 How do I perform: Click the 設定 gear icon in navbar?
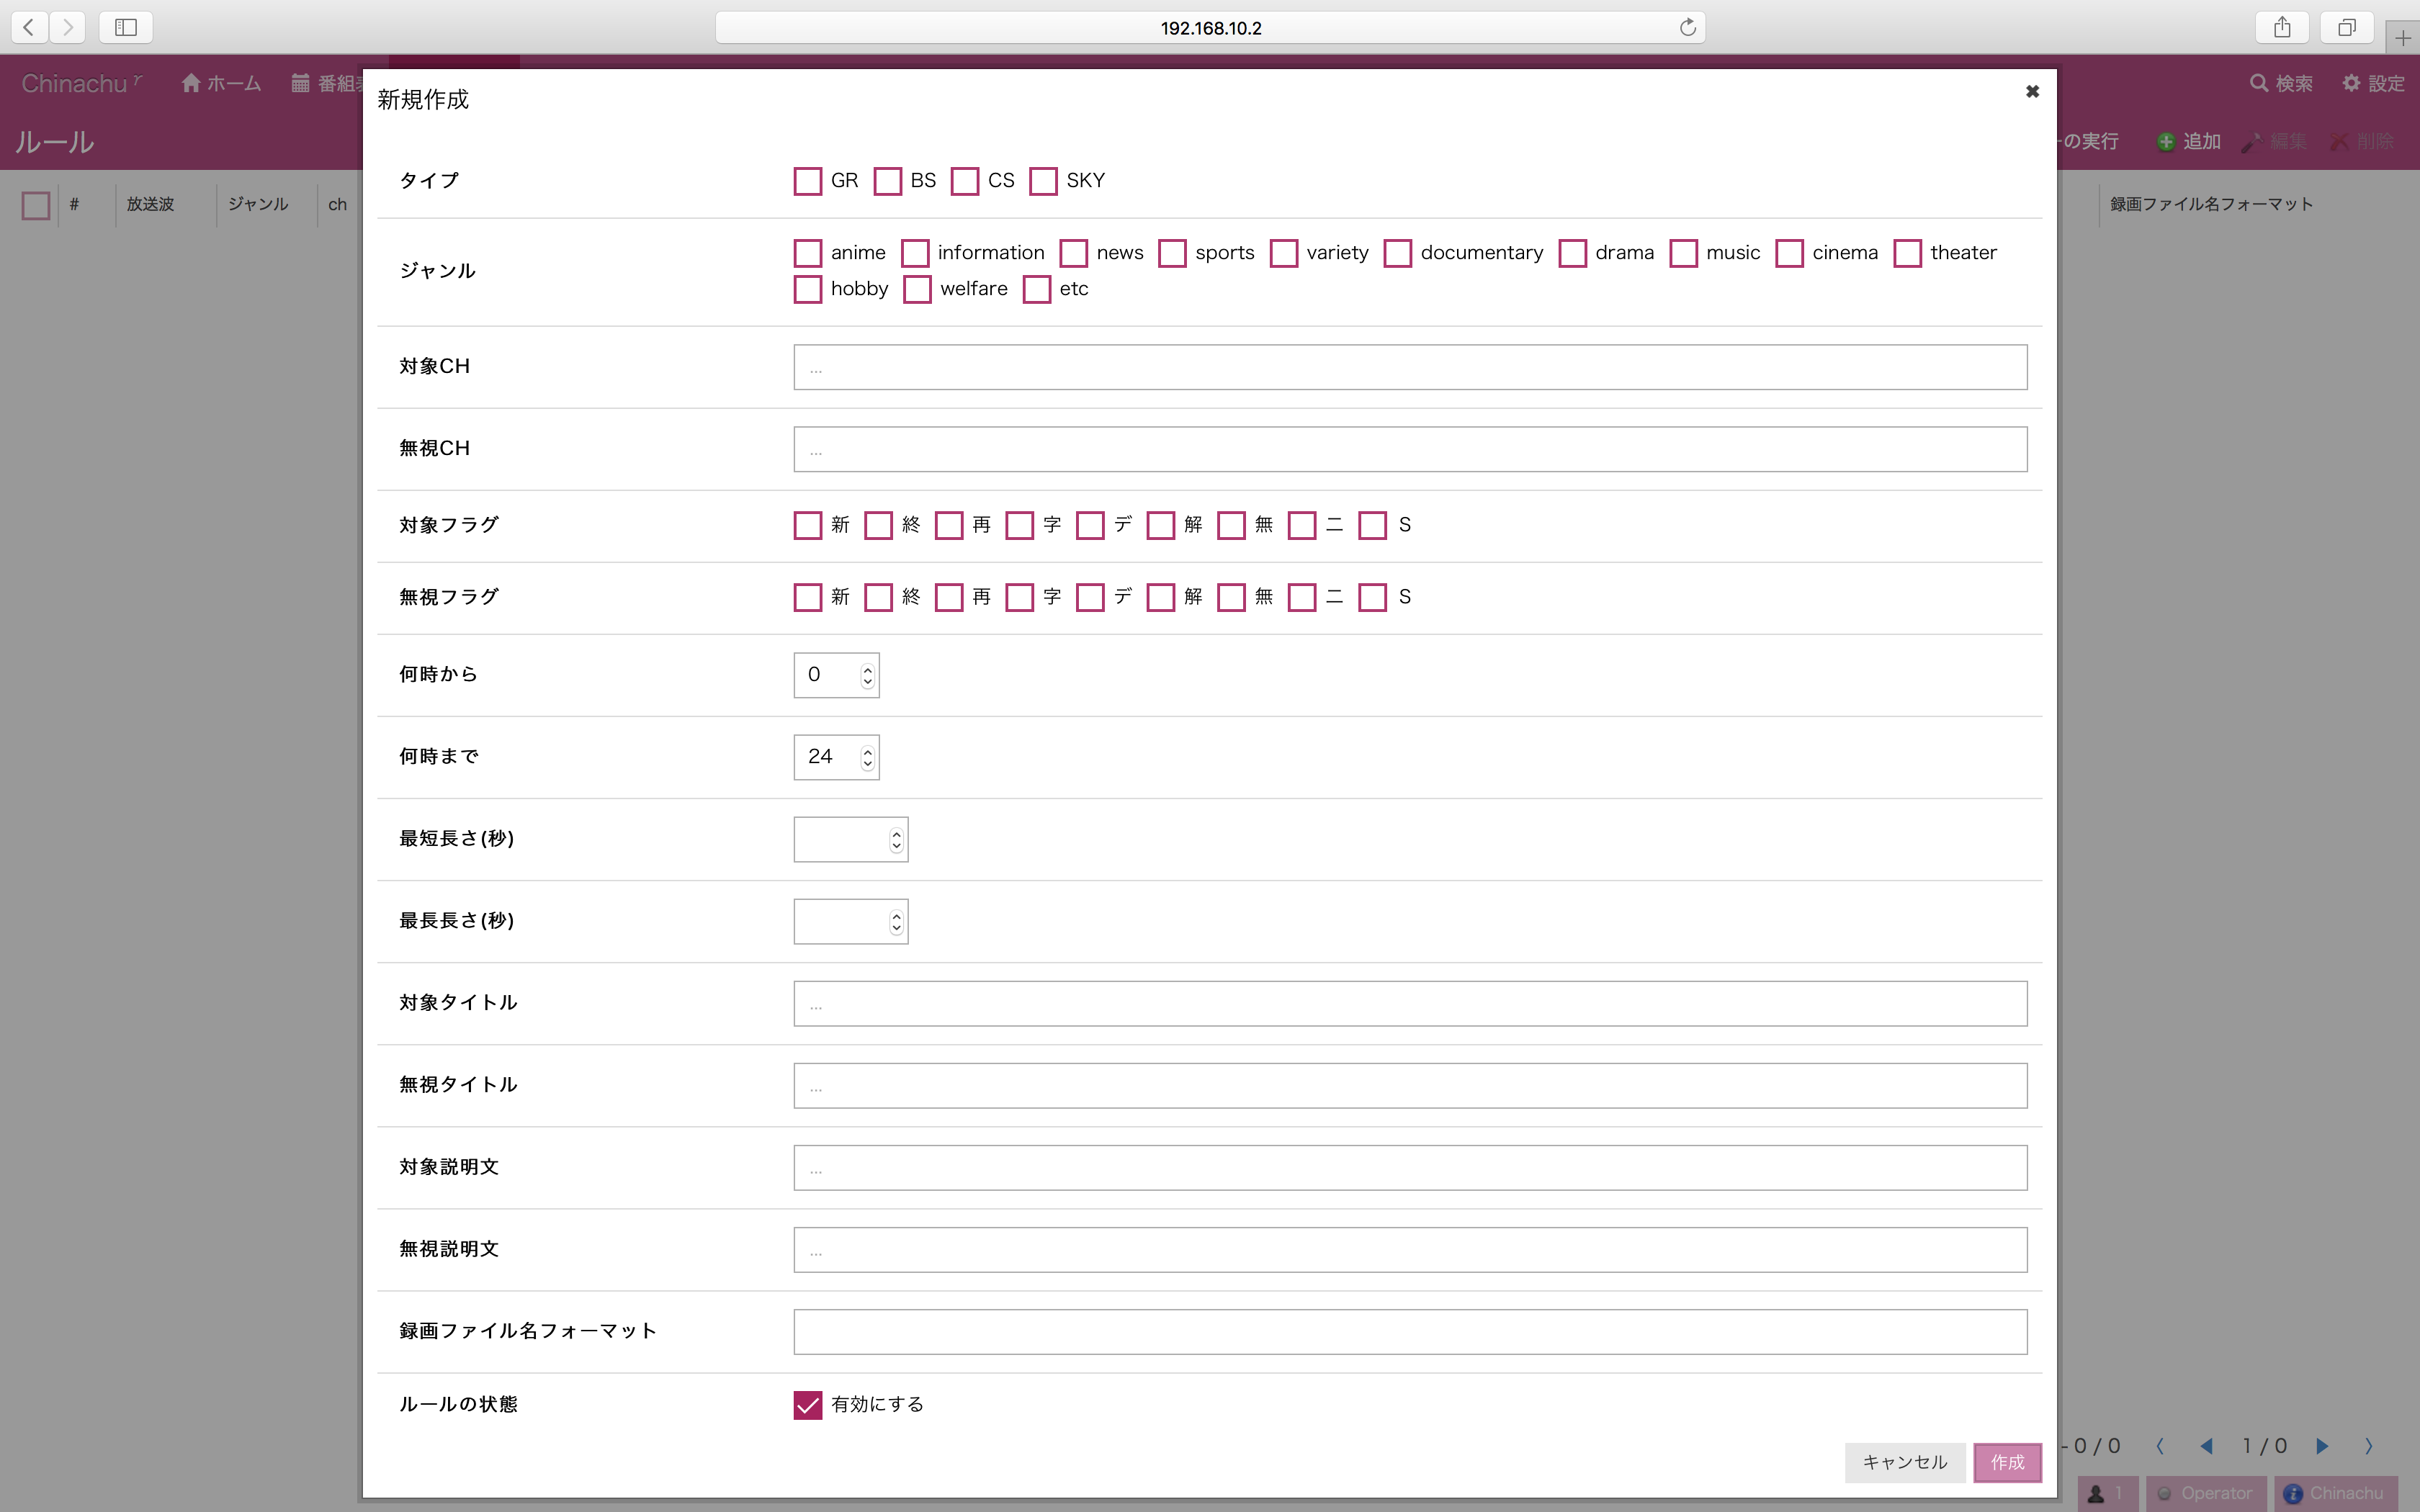(x=2351, y=83)
